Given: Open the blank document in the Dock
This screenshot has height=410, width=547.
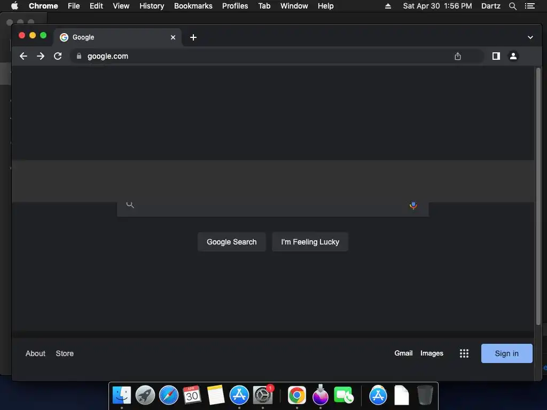Looking at the screenshot, I should click(x=402, y=395).
